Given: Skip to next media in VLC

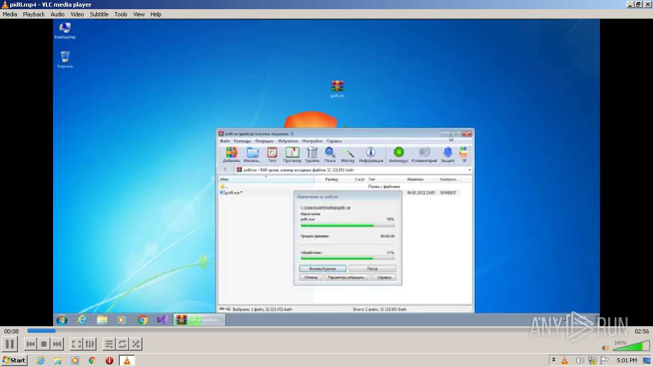Looking at the screenshot, I should click(57, 344).
